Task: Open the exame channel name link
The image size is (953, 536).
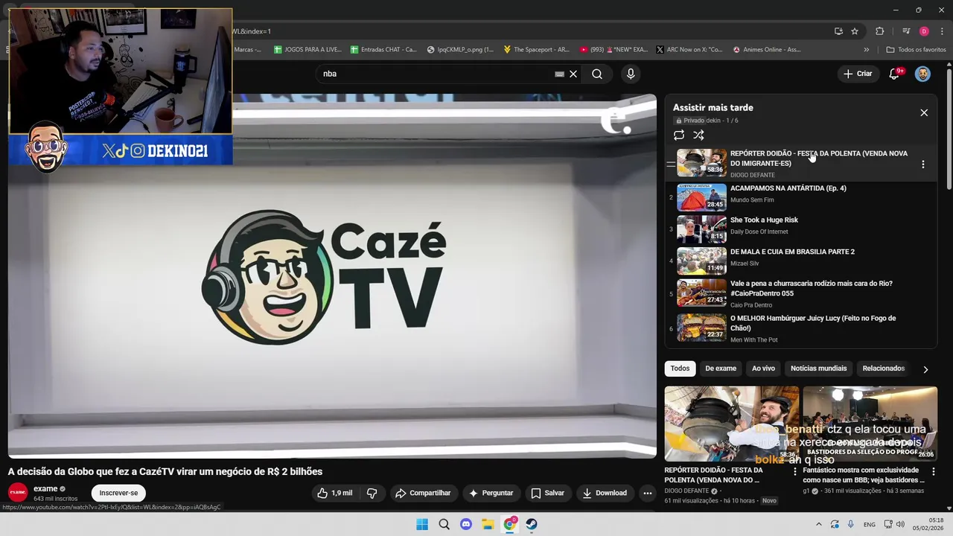Action: coord(45,488)
